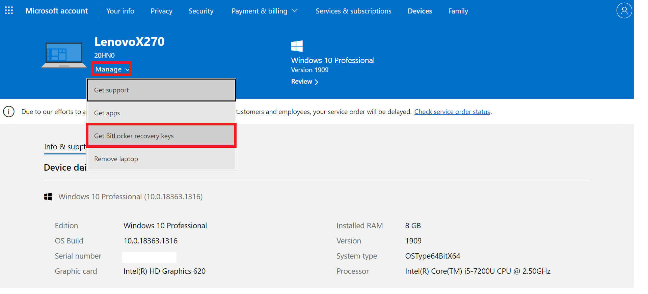This screenshot has width=648, height=294.
Task: Select Get support from Manage menu
Action: (161, 90)
